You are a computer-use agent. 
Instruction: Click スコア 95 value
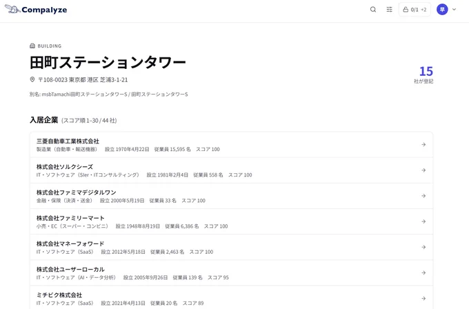pyautogui.click(x=218, y=277)
